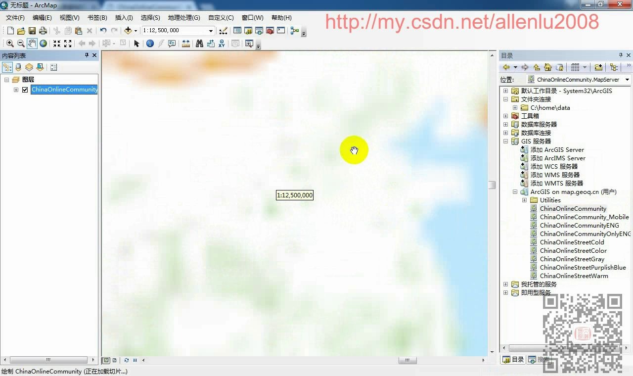This screenshot has height=376, width=633.
Task: Uncheck the ChinaOnlineCommunity layer visibility
Action: [24, 90]
